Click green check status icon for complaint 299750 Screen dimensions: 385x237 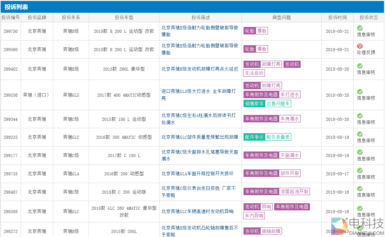[360, 28]
